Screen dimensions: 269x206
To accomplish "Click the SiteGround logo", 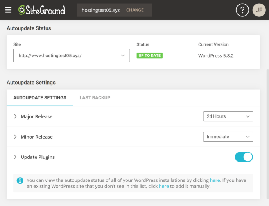I will (42, 10).
